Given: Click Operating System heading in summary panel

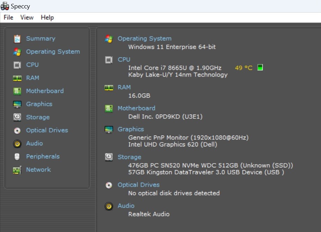Looking at the screenshot, I should point(144,38).
